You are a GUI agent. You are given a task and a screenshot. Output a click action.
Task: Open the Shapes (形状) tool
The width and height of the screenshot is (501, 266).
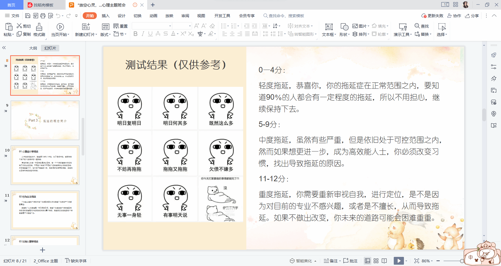click(344, 27)
